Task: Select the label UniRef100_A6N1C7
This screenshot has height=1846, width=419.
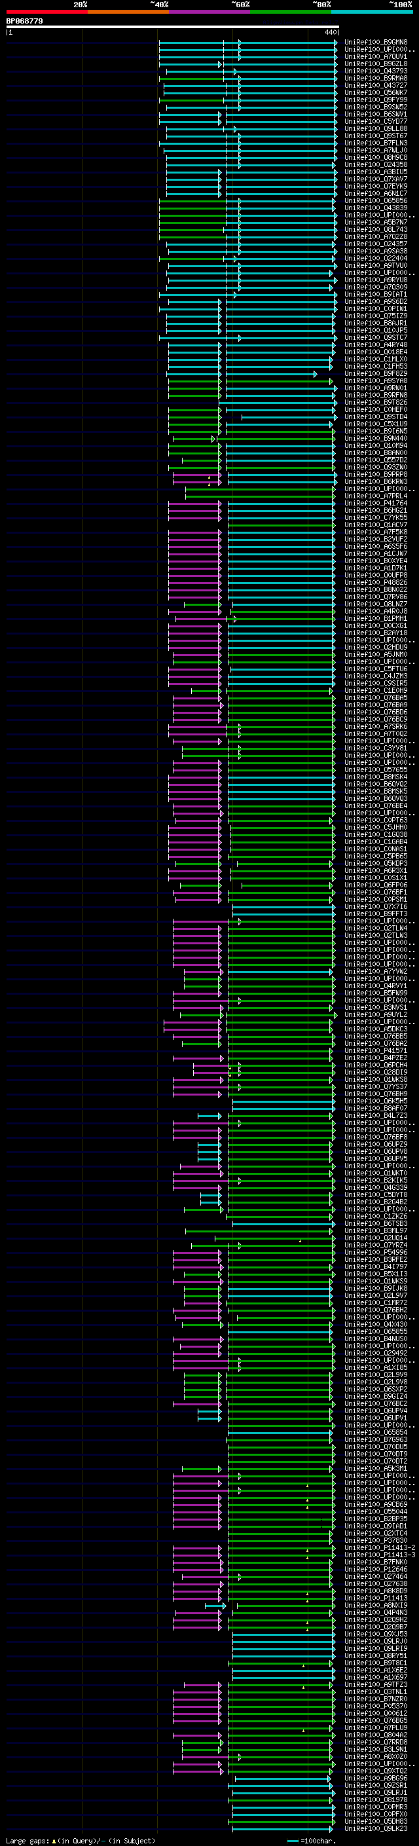Action: (x=376, y=193)
